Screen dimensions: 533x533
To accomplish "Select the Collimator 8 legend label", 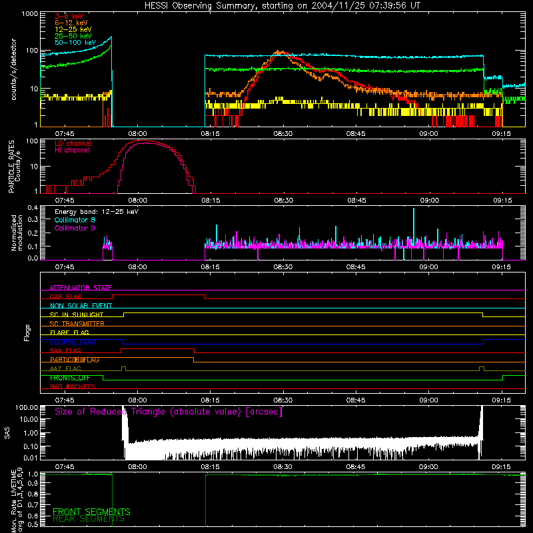I will coord(75,220).
